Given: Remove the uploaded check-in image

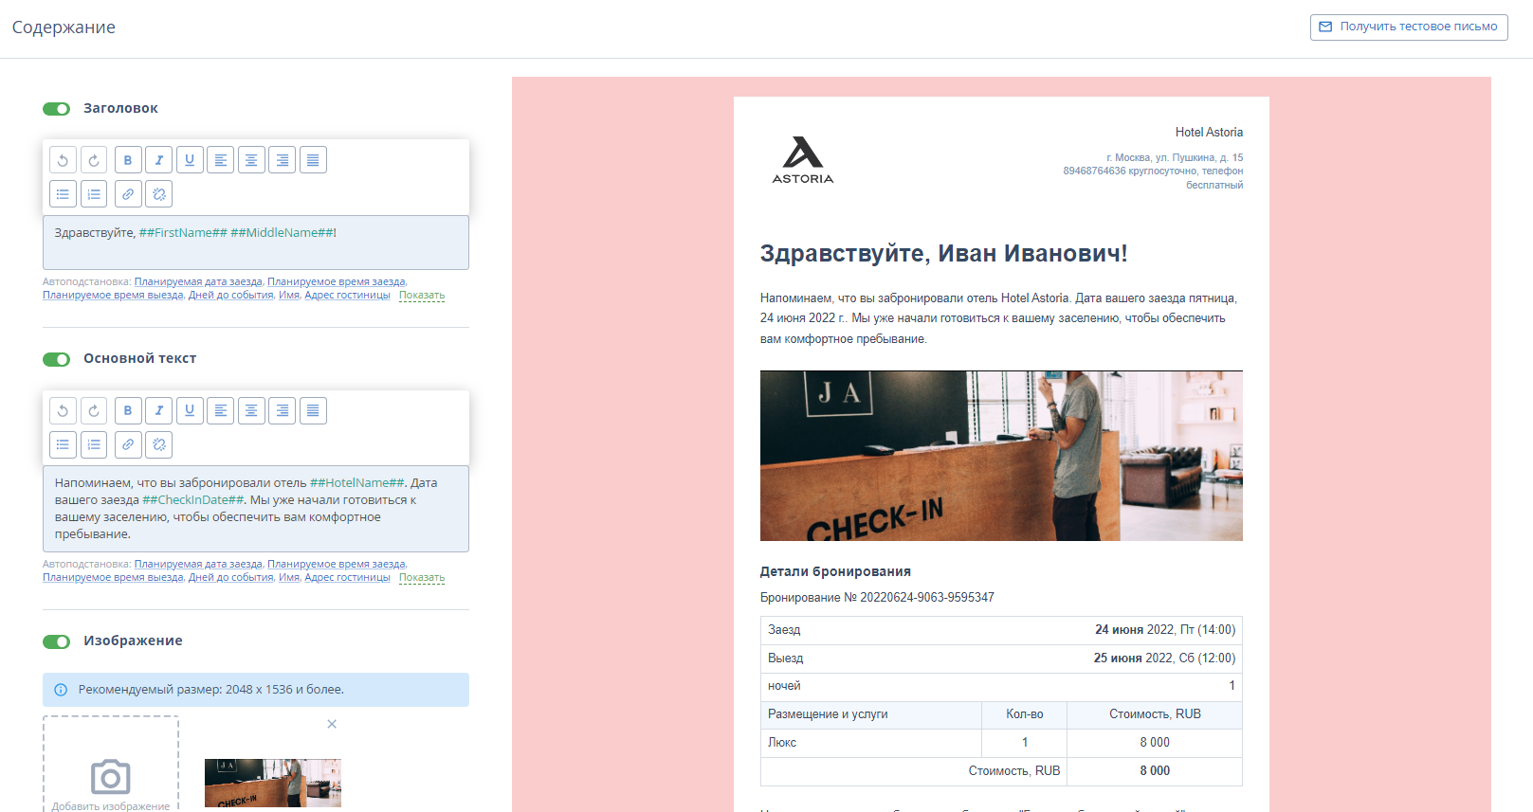Looking at the screenshot, I should (x=332, y=724).
